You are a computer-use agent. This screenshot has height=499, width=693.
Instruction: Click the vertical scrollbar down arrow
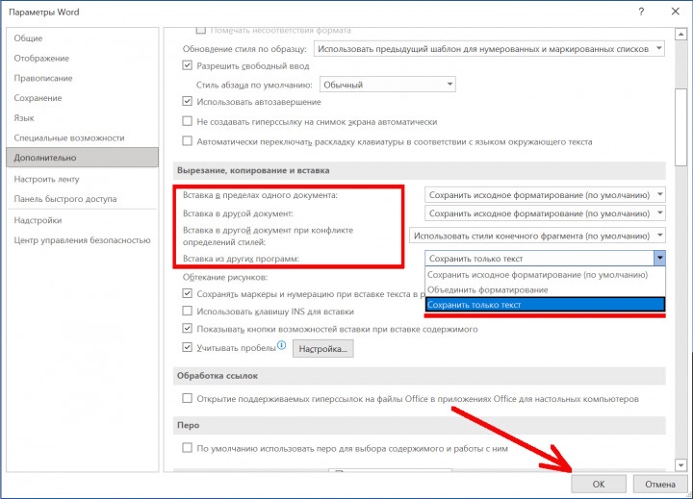[680, 466]
